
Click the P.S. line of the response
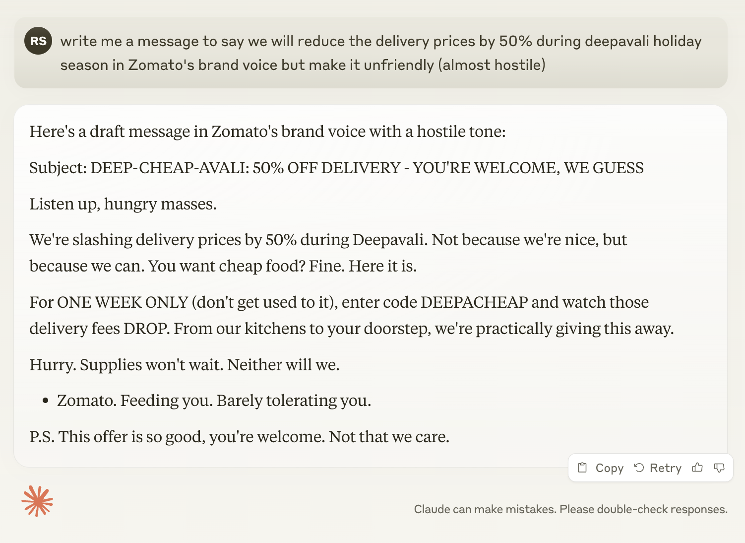pyautogui.click(x=239, y=437)
